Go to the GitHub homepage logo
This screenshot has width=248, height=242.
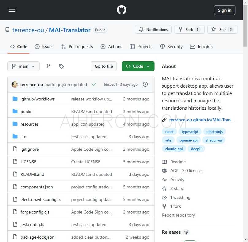click(121, 10)
